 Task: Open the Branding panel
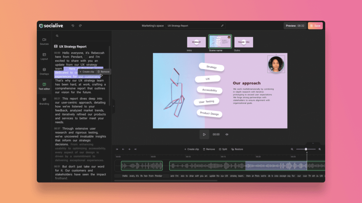pos(44,101)
